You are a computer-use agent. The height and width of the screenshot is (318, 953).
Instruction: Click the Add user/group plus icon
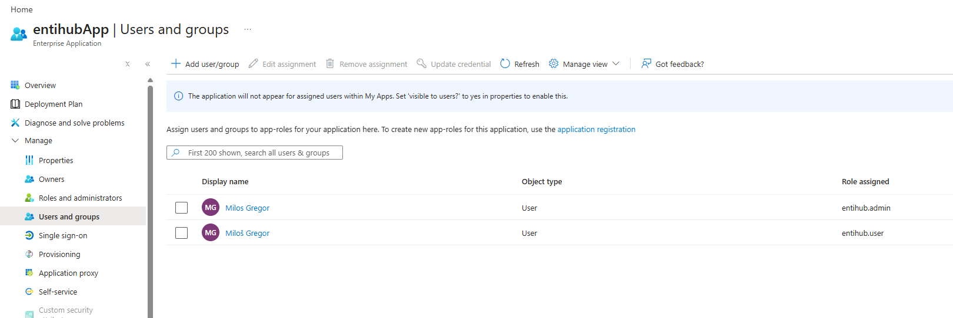176,63
